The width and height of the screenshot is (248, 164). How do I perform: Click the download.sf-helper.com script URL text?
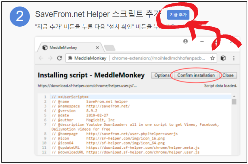click(x=87, y=86)
